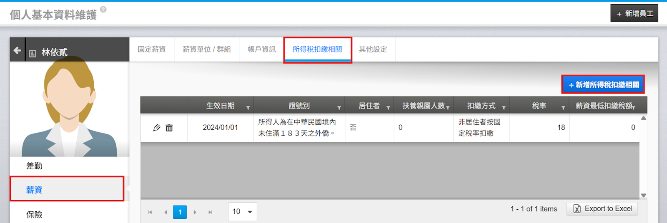Click the back arrow beside 林依貳
667x223 pixels.
[17, 50]
